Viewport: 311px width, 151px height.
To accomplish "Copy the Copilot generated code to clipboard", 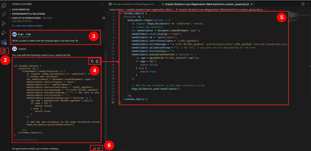I will pyautogui.click(x=92, y=61).
